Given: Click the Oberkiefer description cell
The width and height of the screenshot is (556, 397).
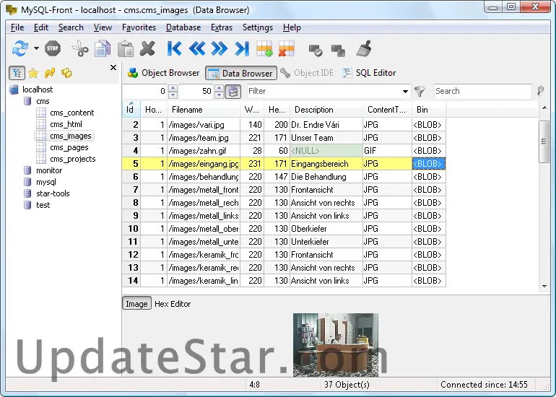Looking at the screenshot, I should (x=326, y=229).
